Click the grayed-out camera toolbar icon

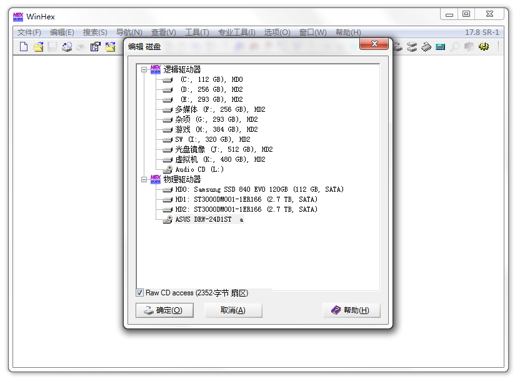coord(469,47)
